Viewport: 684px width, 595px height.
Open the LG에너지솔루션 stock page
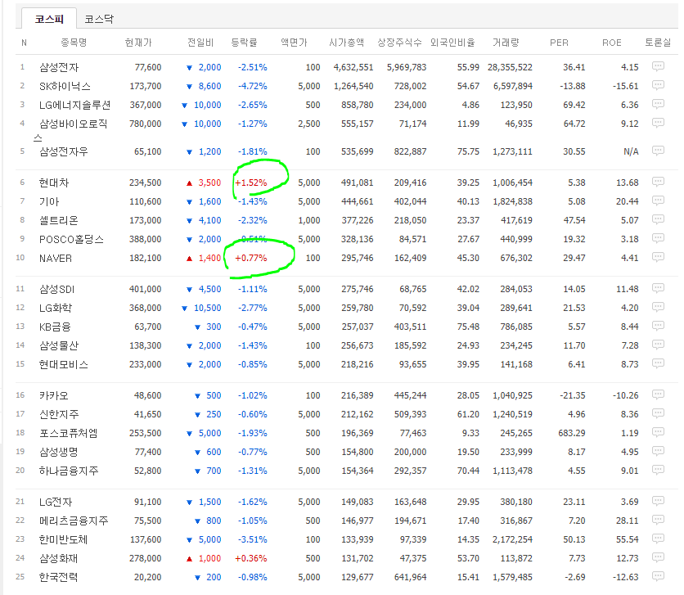click(74, 105)
